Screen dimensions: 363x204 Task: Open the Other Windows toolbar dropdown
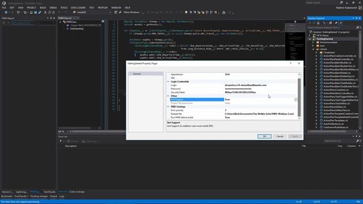pos(132,12)
